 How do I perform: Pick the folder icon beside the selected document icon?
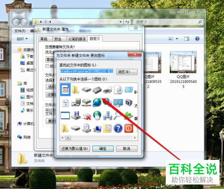pyautogui.click(x=75, y=90)
